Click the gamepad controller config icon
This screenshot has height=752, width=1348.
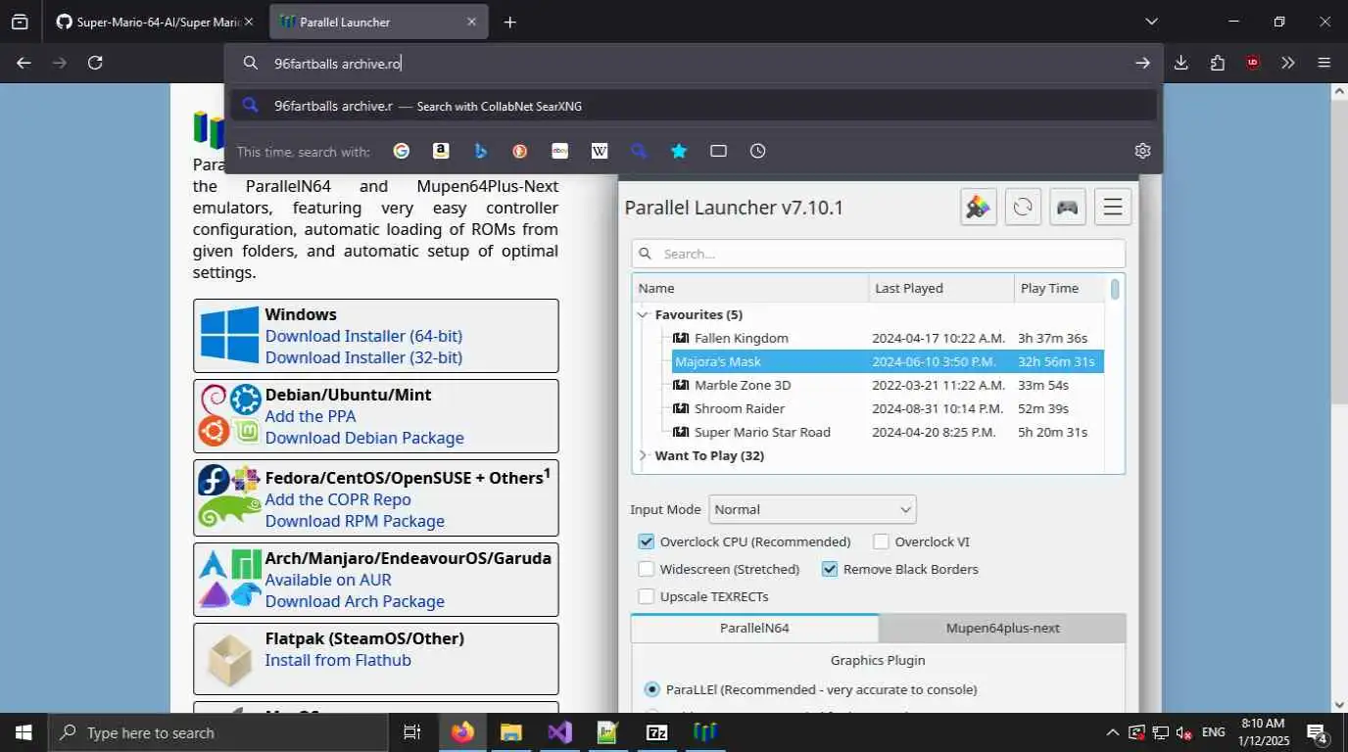(x=1068, y=207)
